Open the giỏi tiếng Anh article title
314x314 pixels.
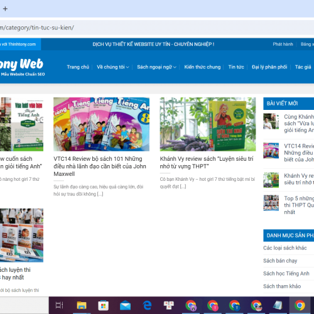21,163
